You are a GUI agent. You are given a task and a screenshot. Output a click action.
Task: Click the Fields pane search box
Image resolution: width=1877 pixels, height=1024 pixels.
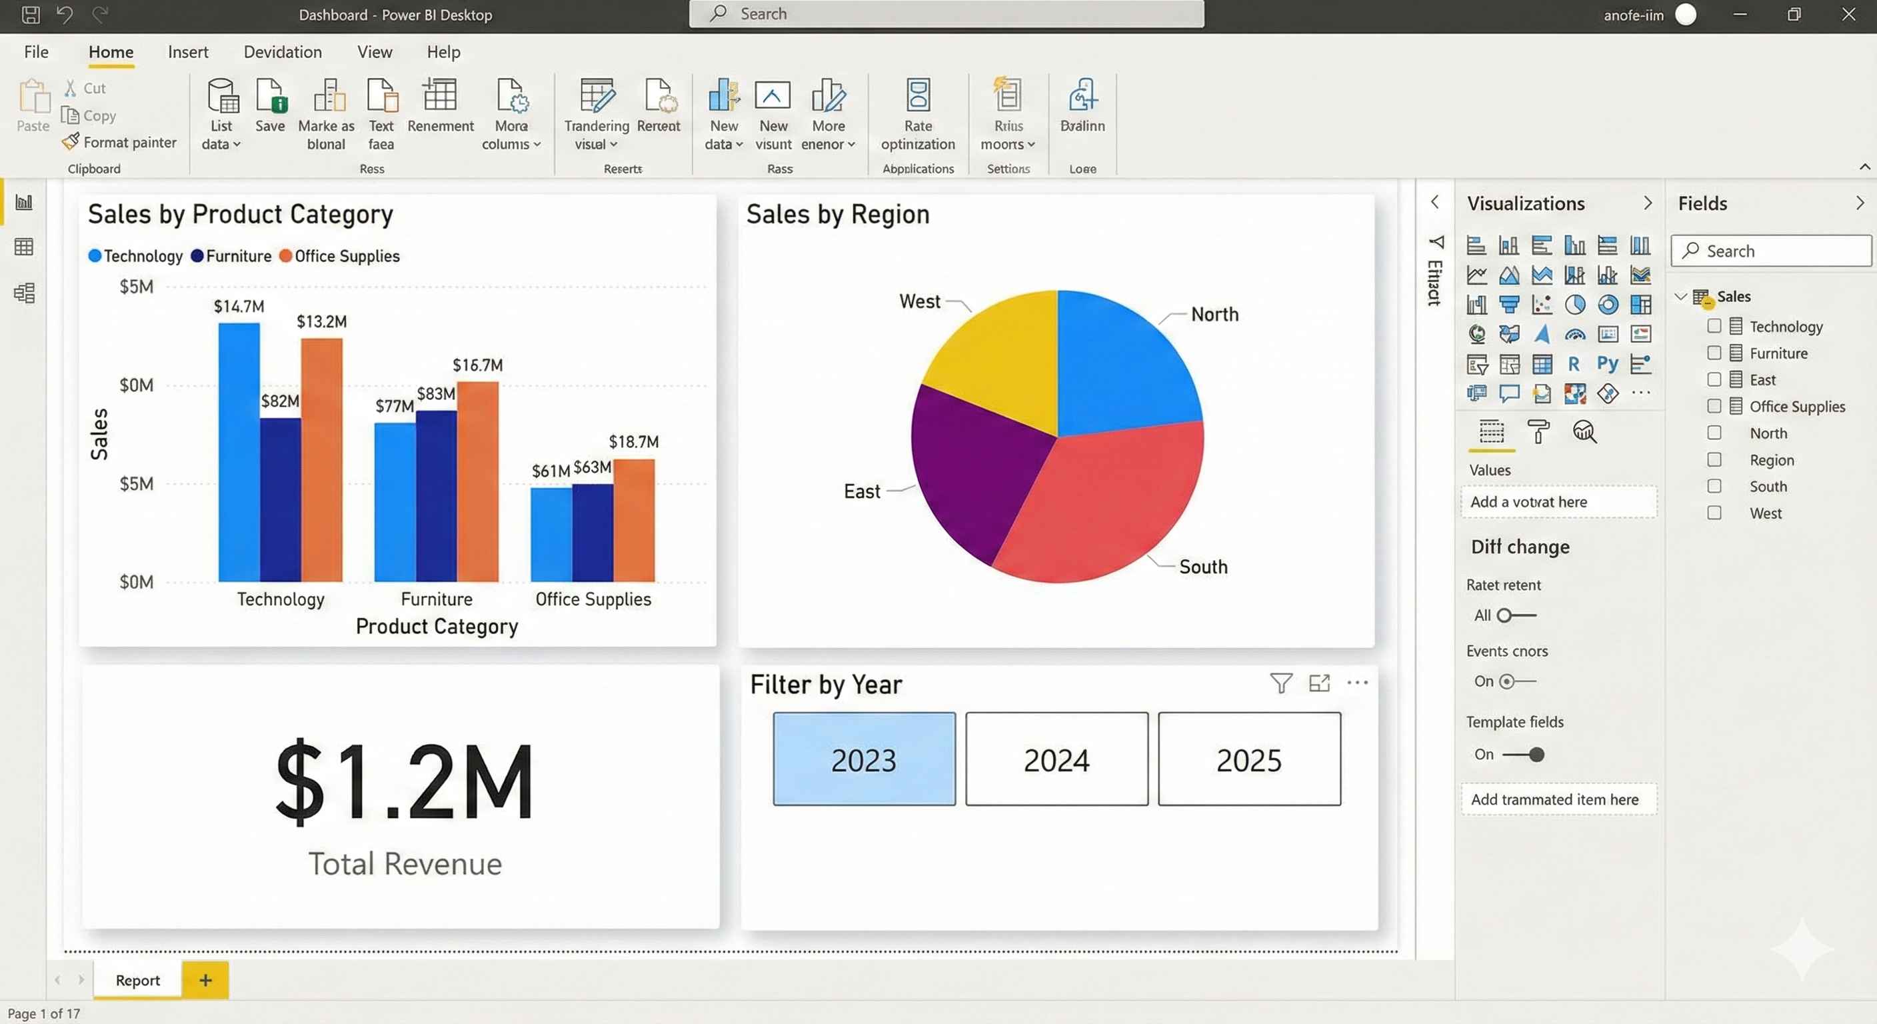click(1770, 251)
